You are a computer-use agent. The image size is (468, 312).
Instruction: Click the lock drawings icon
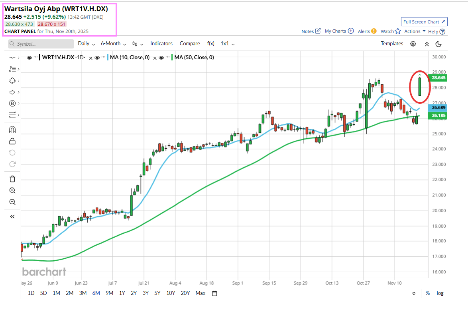(x=12, y=141)
